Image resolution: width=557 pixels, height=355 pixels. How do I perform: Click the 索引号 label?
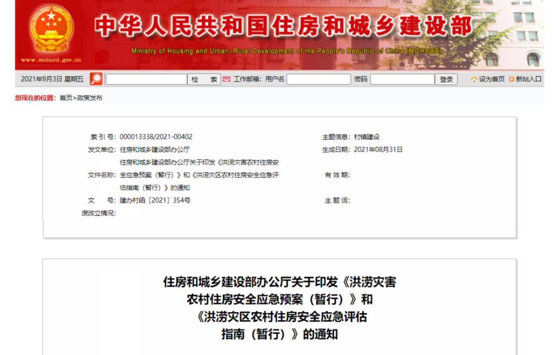click(103, 137)
